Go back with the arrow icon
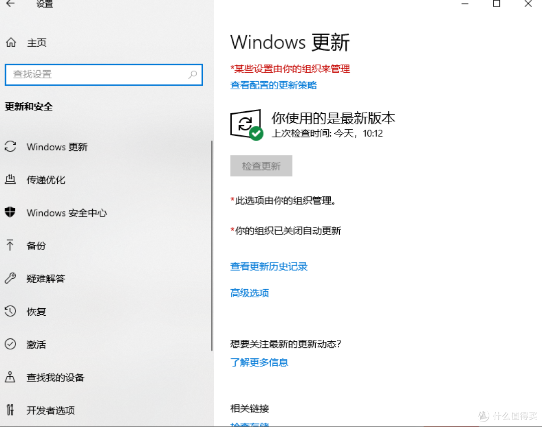The height and width of the screenshot is (427, 542). 11,4
